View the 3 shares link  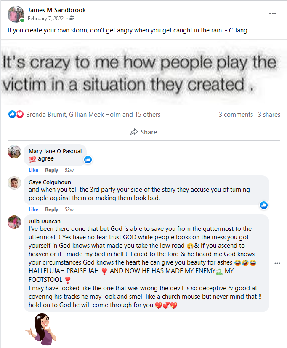pyautogui.click(x=269, y=115)
